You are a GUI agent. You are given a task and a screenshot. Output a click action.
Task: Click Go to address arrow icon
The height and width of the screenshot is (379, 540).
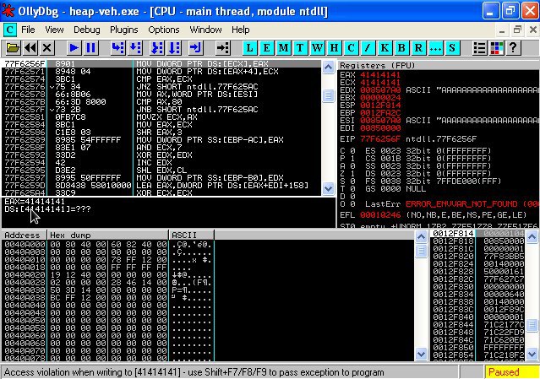tap(222, 48)
